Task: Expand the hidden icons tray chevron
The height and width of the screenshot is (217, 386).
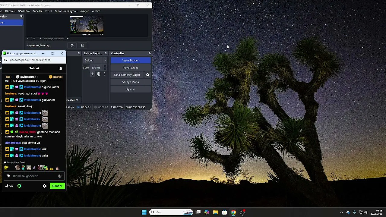Action: tap(341, 212)
